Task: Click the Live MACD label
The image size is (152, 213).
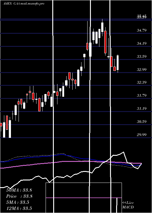Action: click(128, 205)
